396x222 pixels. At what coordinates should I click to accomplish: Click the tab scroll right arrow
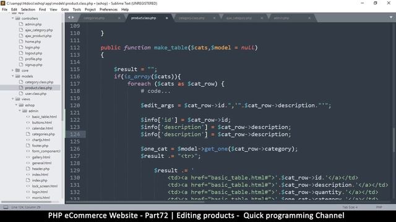tap(73, 18)
